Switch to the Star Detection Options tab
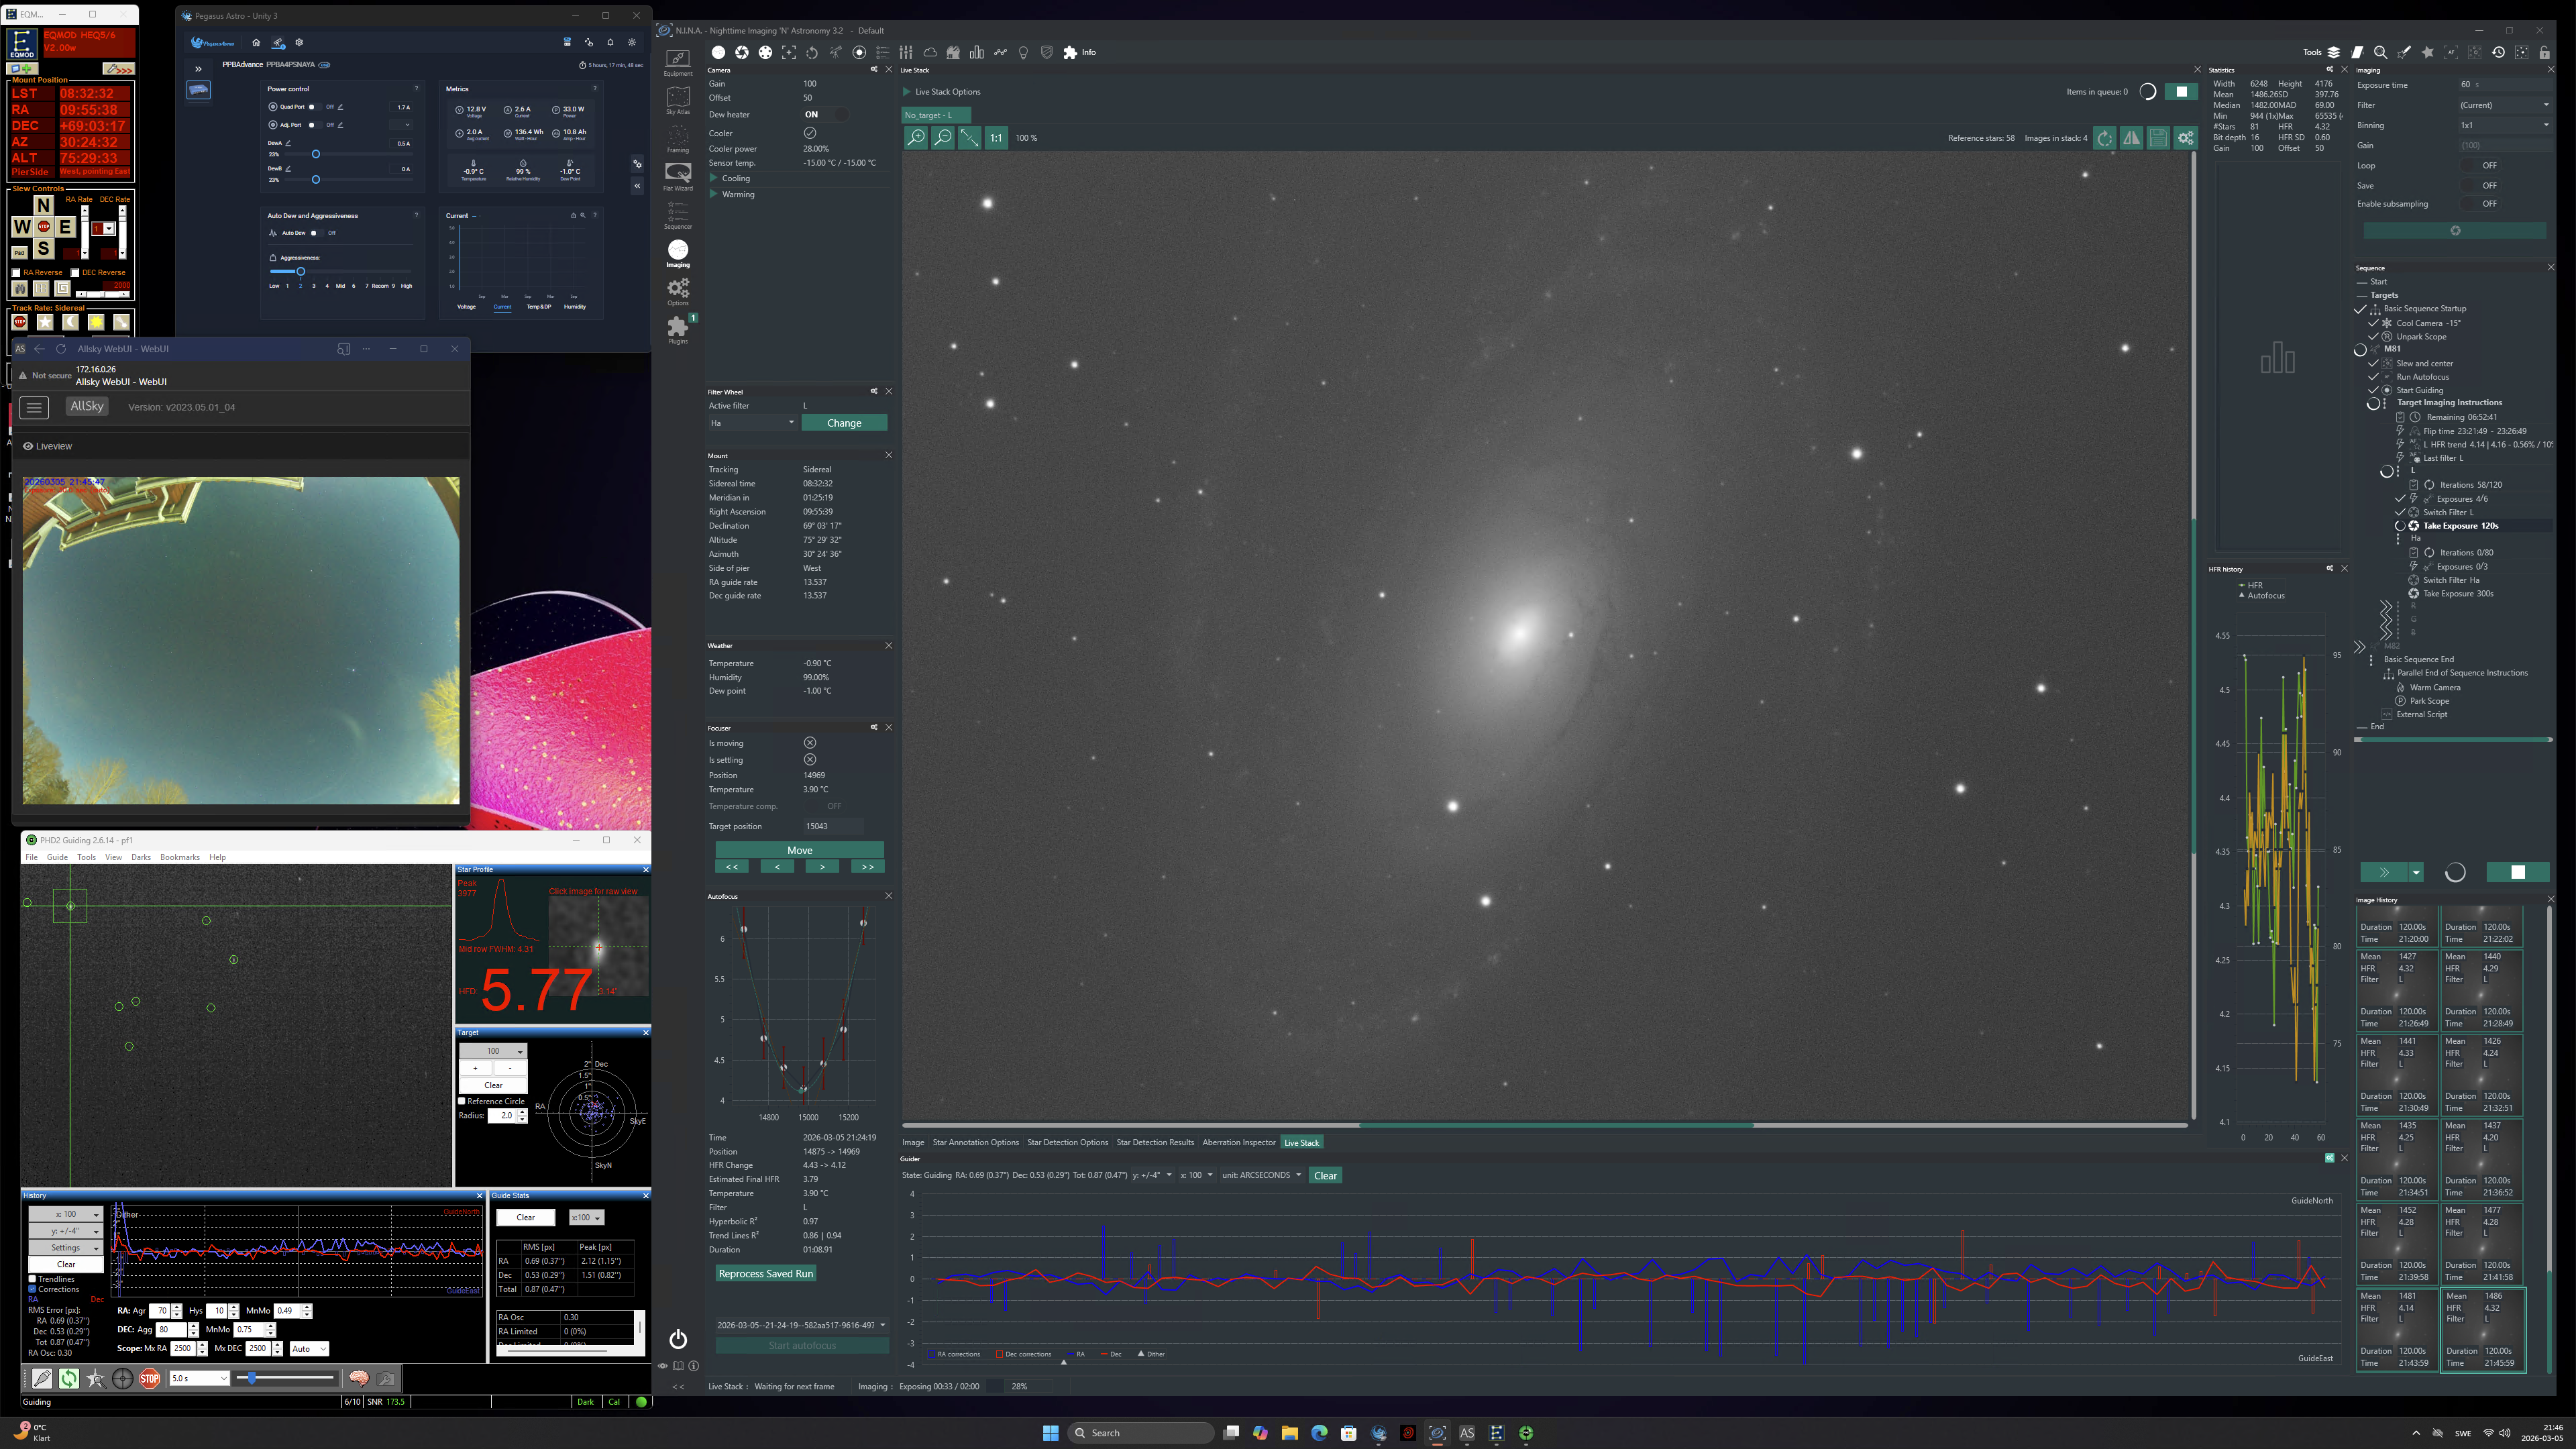Screen dimensions: 2576x1449 point(1067,1142)
